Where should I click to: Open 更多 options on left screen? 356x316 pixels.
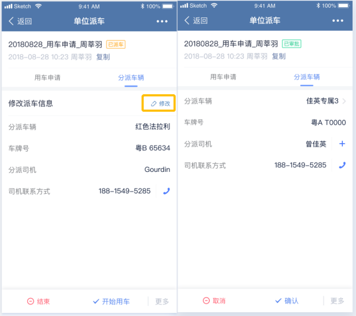pos(162,301)
